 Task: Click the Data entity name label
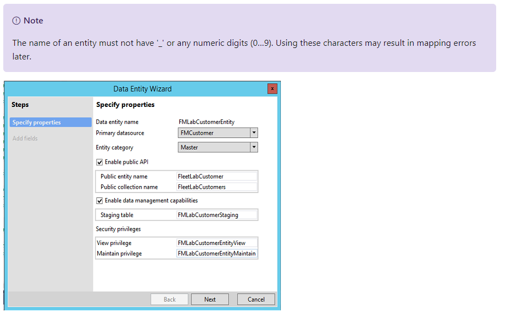click(117, 122)
